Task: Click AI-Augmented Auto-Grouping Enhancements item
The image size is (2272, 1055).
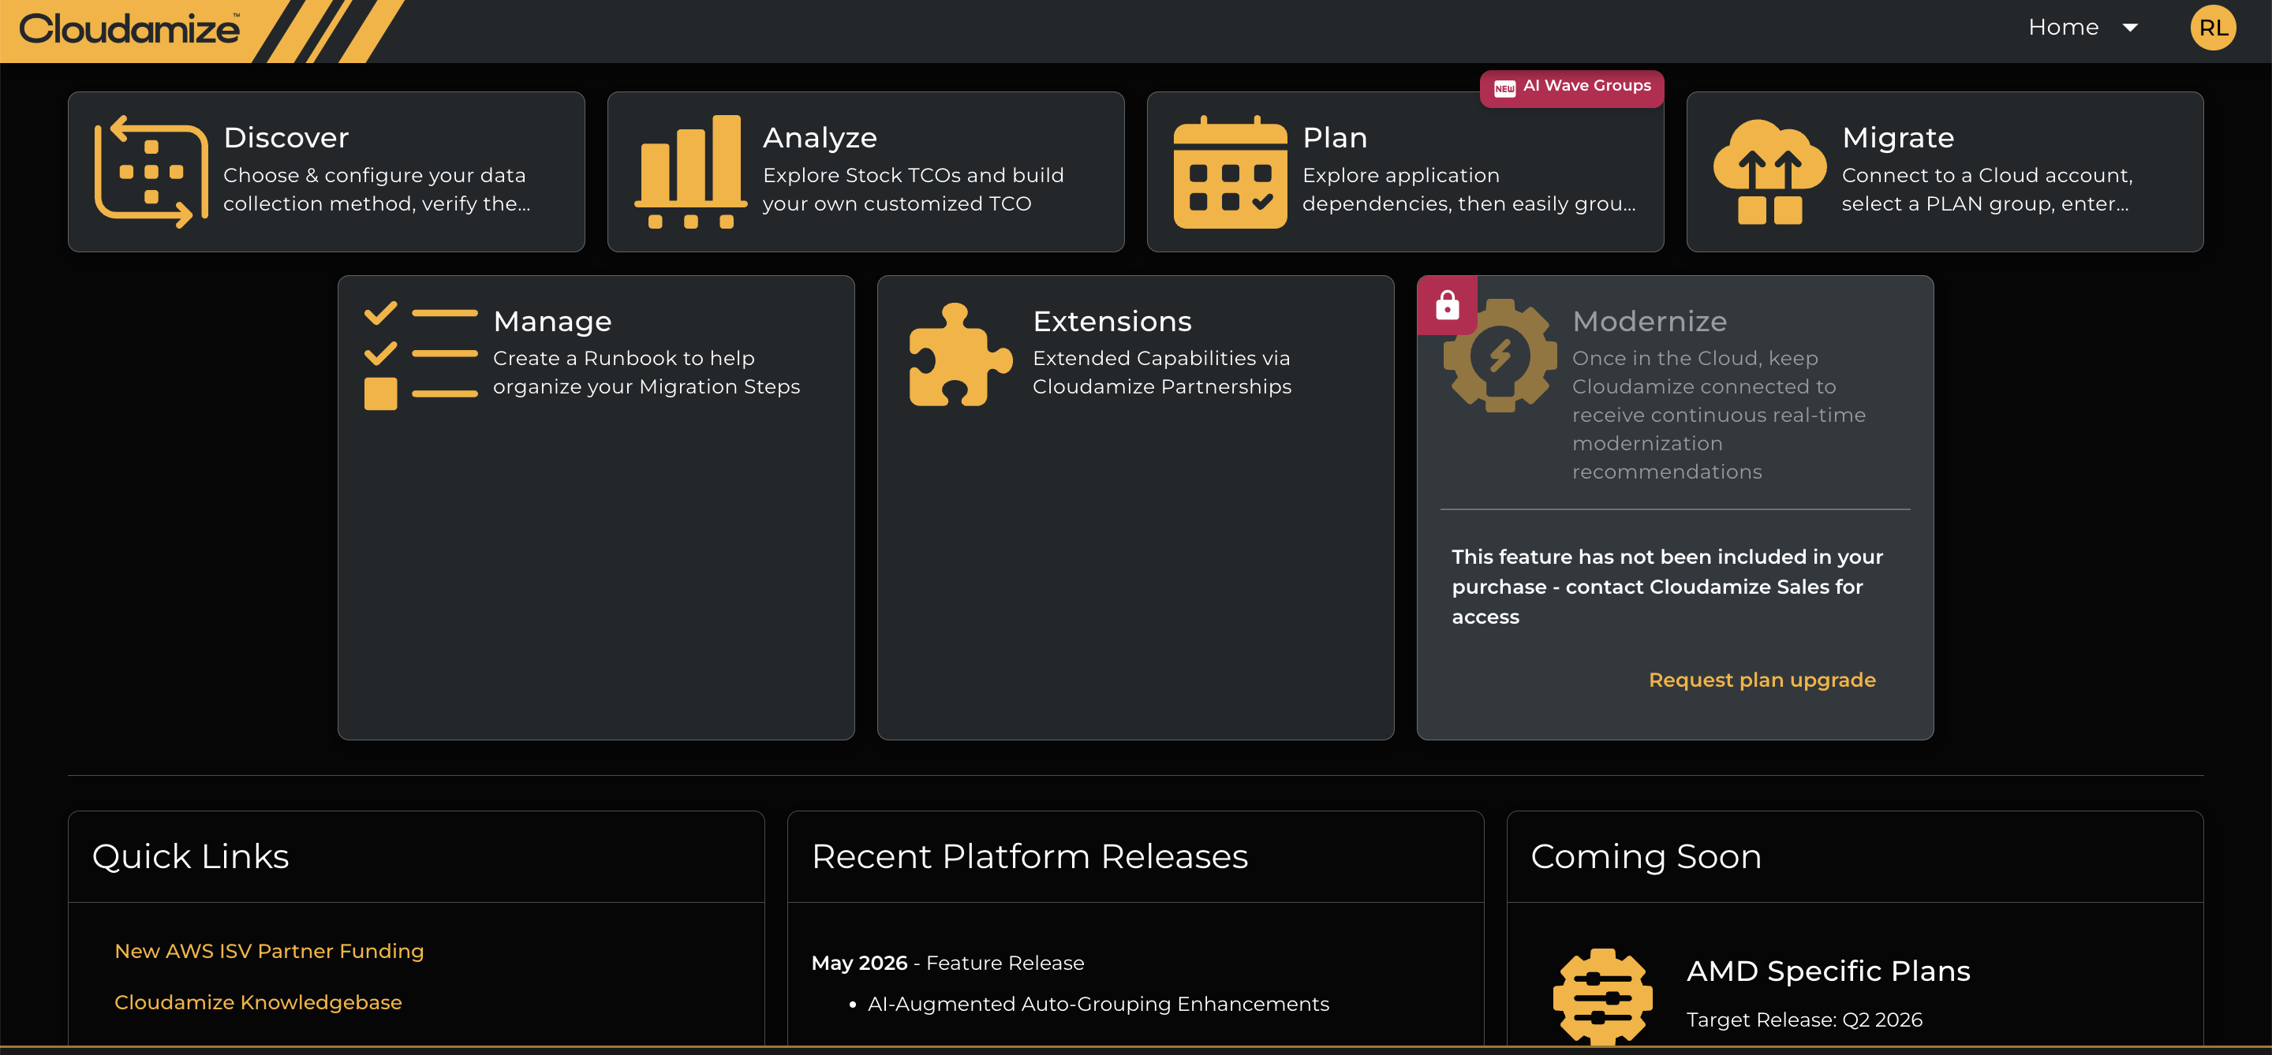Action: click(x=1097, y=1004)
